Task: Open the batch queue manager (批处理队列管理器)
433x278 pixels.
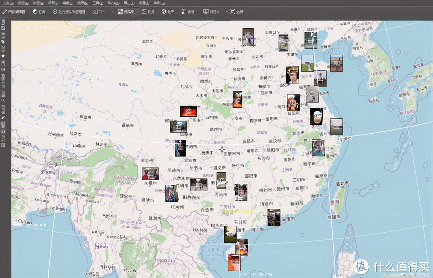Action: point(69,12)
